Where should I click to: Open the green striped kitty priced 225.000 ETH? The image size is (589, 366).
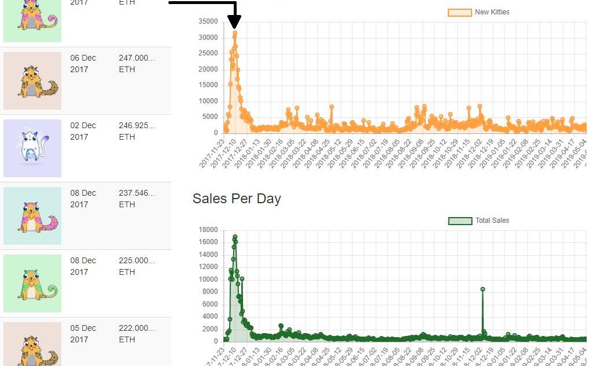tap(32, 283)
